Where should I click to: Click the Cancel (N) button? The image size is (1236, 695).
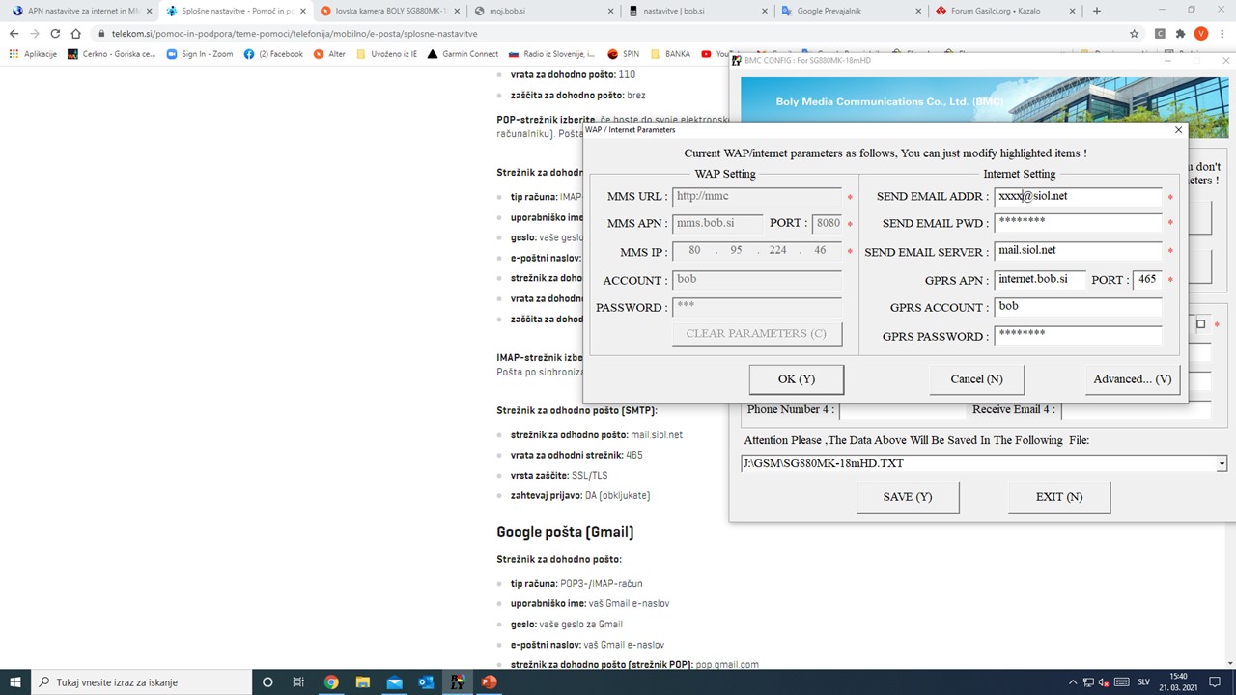click(x=976, y=379)
